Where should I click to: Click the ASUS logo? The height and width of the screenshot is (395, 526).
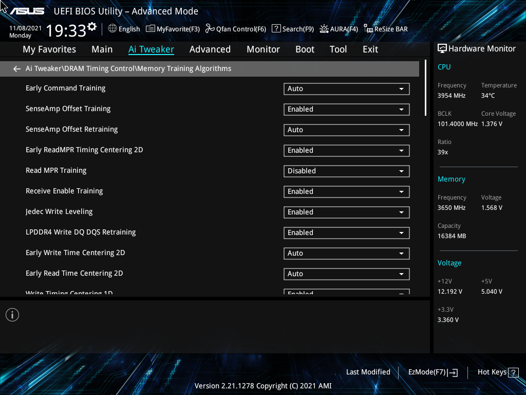[27, 11]
